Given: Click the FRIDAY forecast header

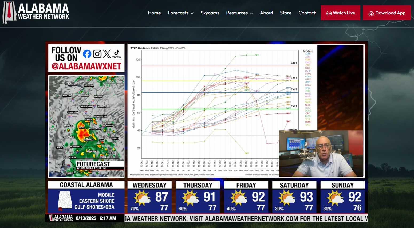Looking at the screenshot, I should (x=246, y=185).
